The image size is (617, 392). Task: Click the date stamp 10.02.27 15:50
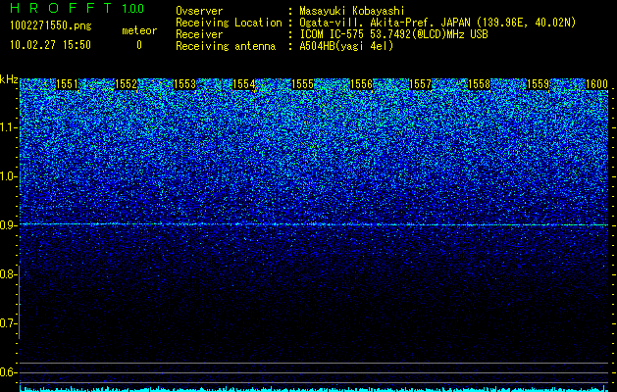tap(50, 45)
